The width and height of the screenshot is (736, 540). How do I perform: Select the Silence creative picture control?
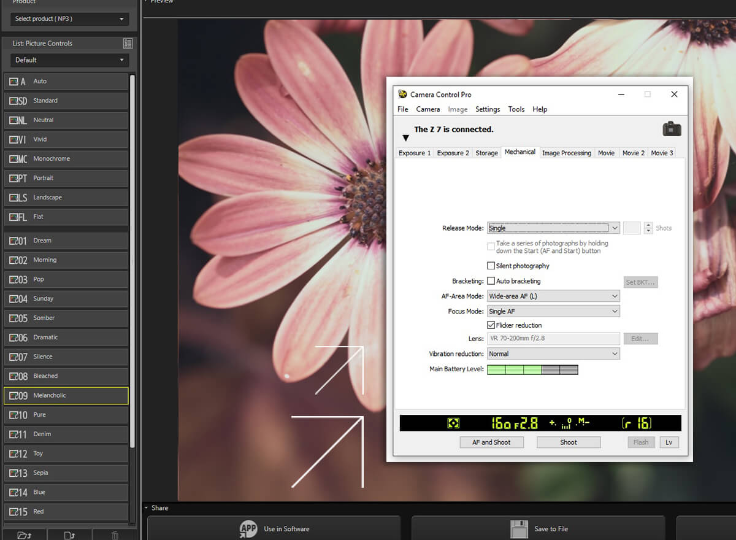point(66,357)
